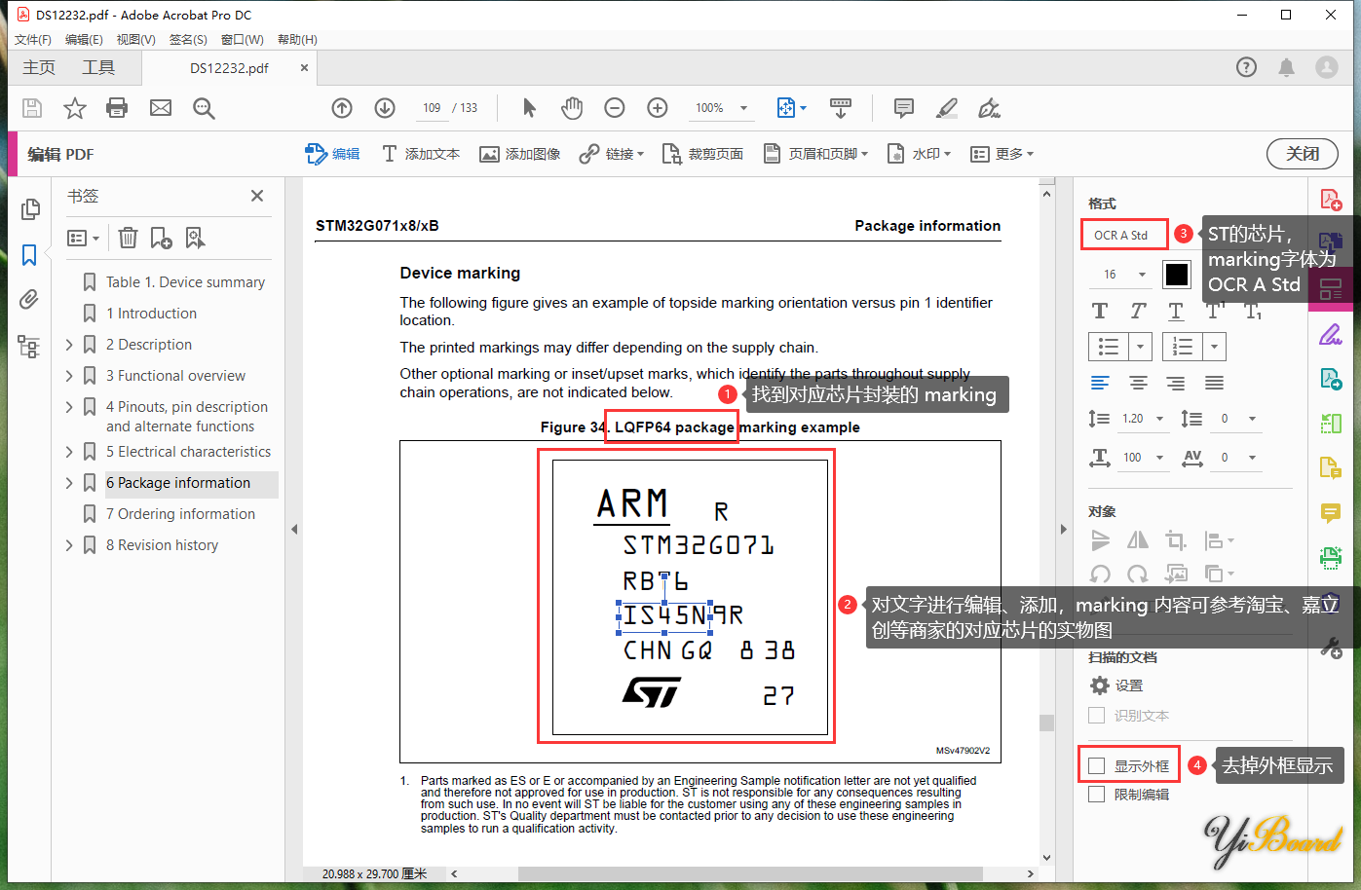
Task: Click the vertical document scrollbar thumb
Action: pos(1046,723)
